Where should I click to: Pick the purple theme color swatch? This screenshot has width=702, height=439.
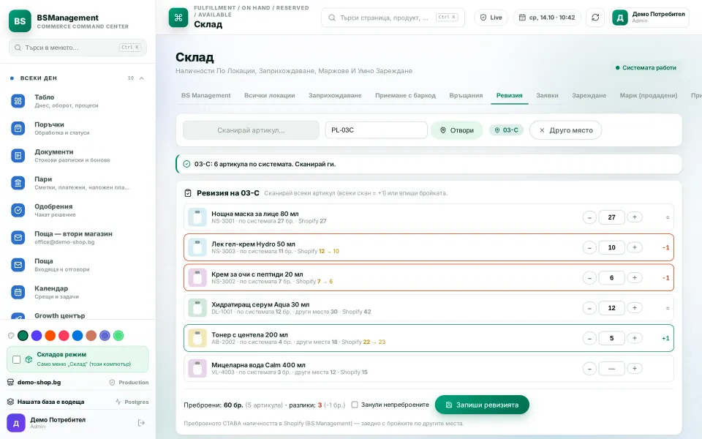(x=37, y=336)
